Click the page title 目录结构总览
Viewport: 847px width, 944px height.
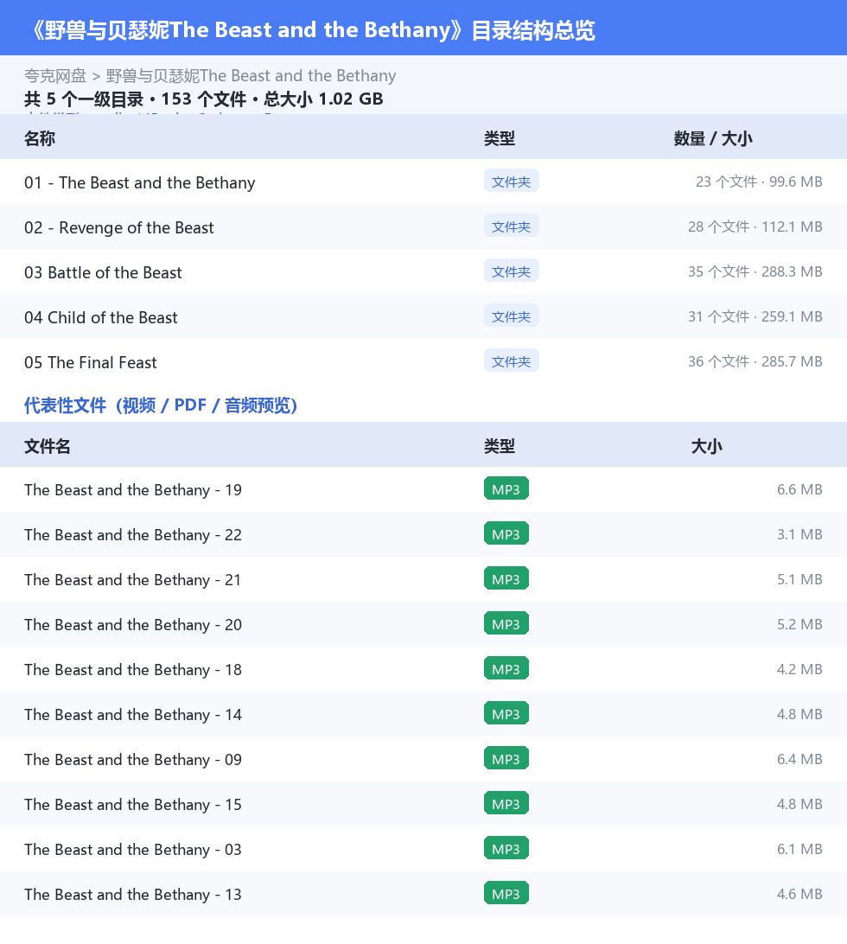533,30
